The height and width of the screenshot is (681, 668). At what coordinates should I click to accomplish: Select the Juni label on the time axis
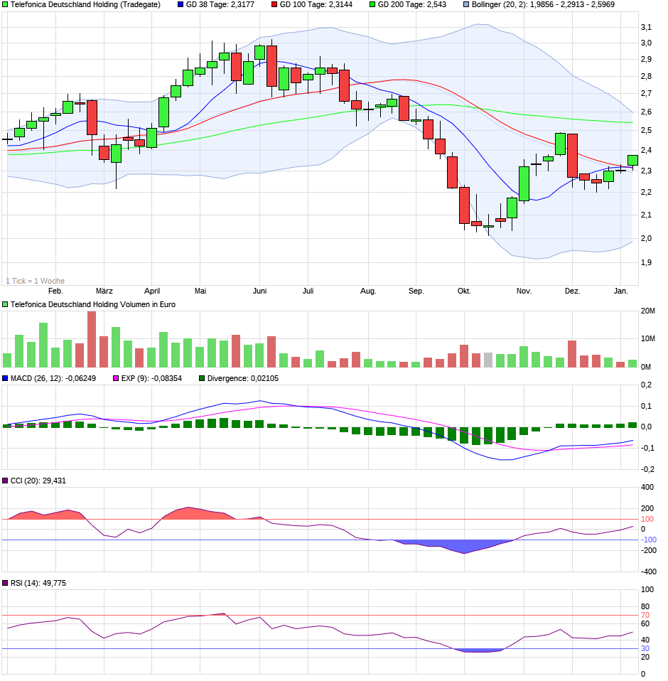pyautogui.click(x=260, y=291)
